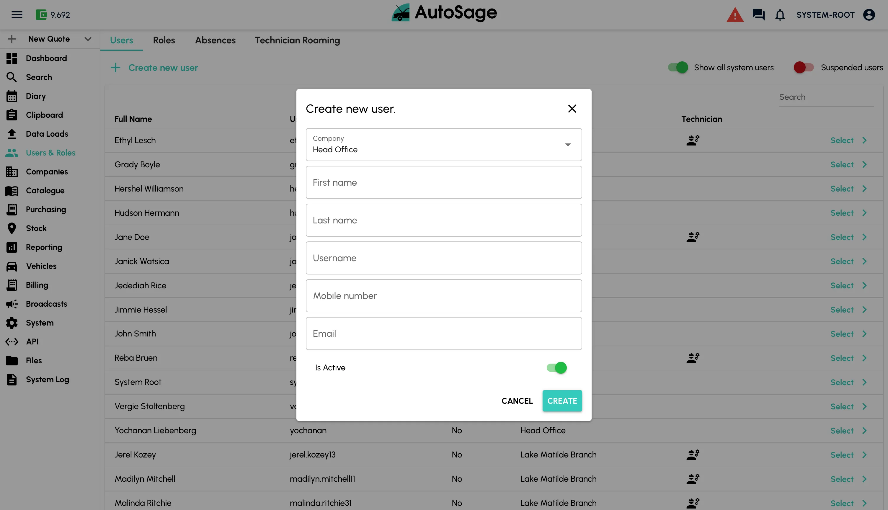This screenshot has width=888, height=510.
Task: Click the System Log document icon
Action: pos(12,379)
